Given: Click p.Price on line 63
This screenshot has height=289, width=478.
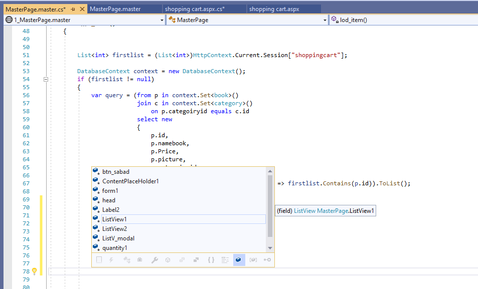Looking at the screenshot, I should [x=163, y=151].
